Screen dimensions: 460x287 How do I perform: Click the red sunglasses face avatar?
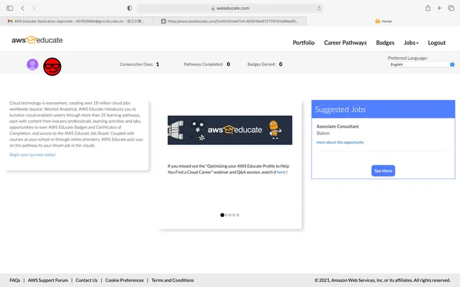pyautogui.click(x=52, y=67)
